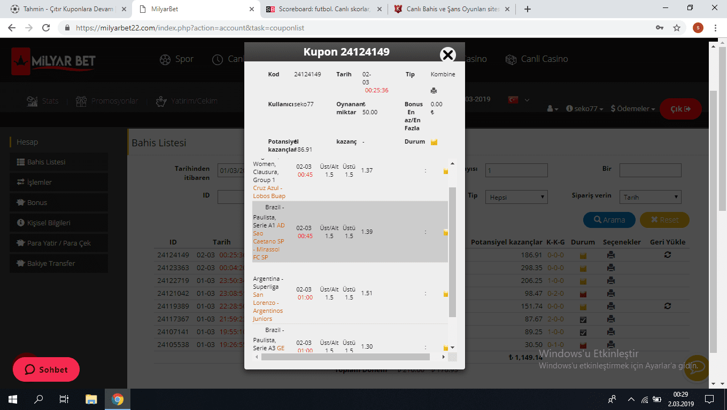Print coupon 24124149 in the list
Image resolution: width=727 pixels, height=410 pixels.
(611, 255)
